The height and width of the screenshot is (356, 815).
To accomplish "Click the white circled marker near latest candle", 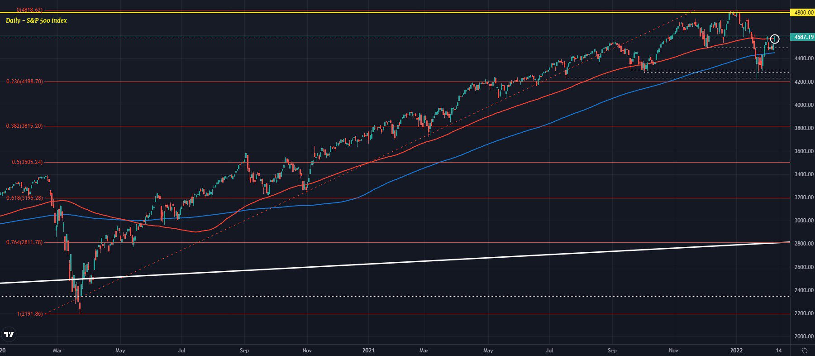I will tap(774, 39).
